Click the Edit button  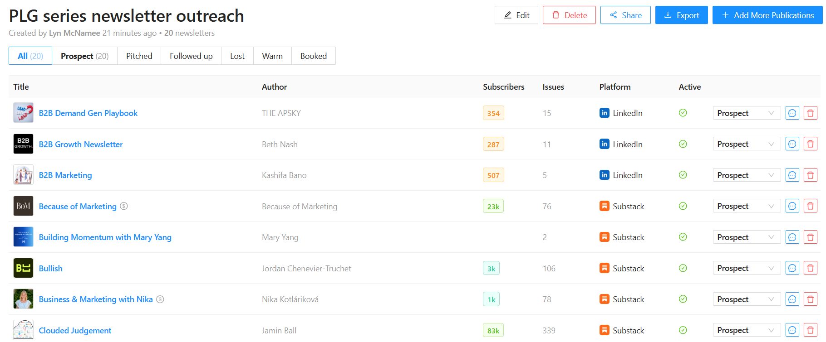click(516, 15)
